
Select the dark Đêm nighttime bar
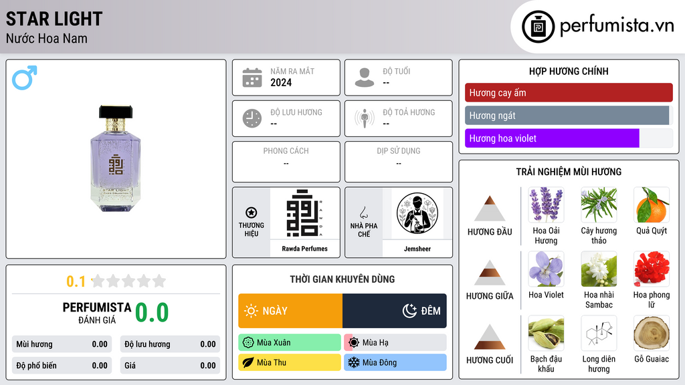[395, 311]
